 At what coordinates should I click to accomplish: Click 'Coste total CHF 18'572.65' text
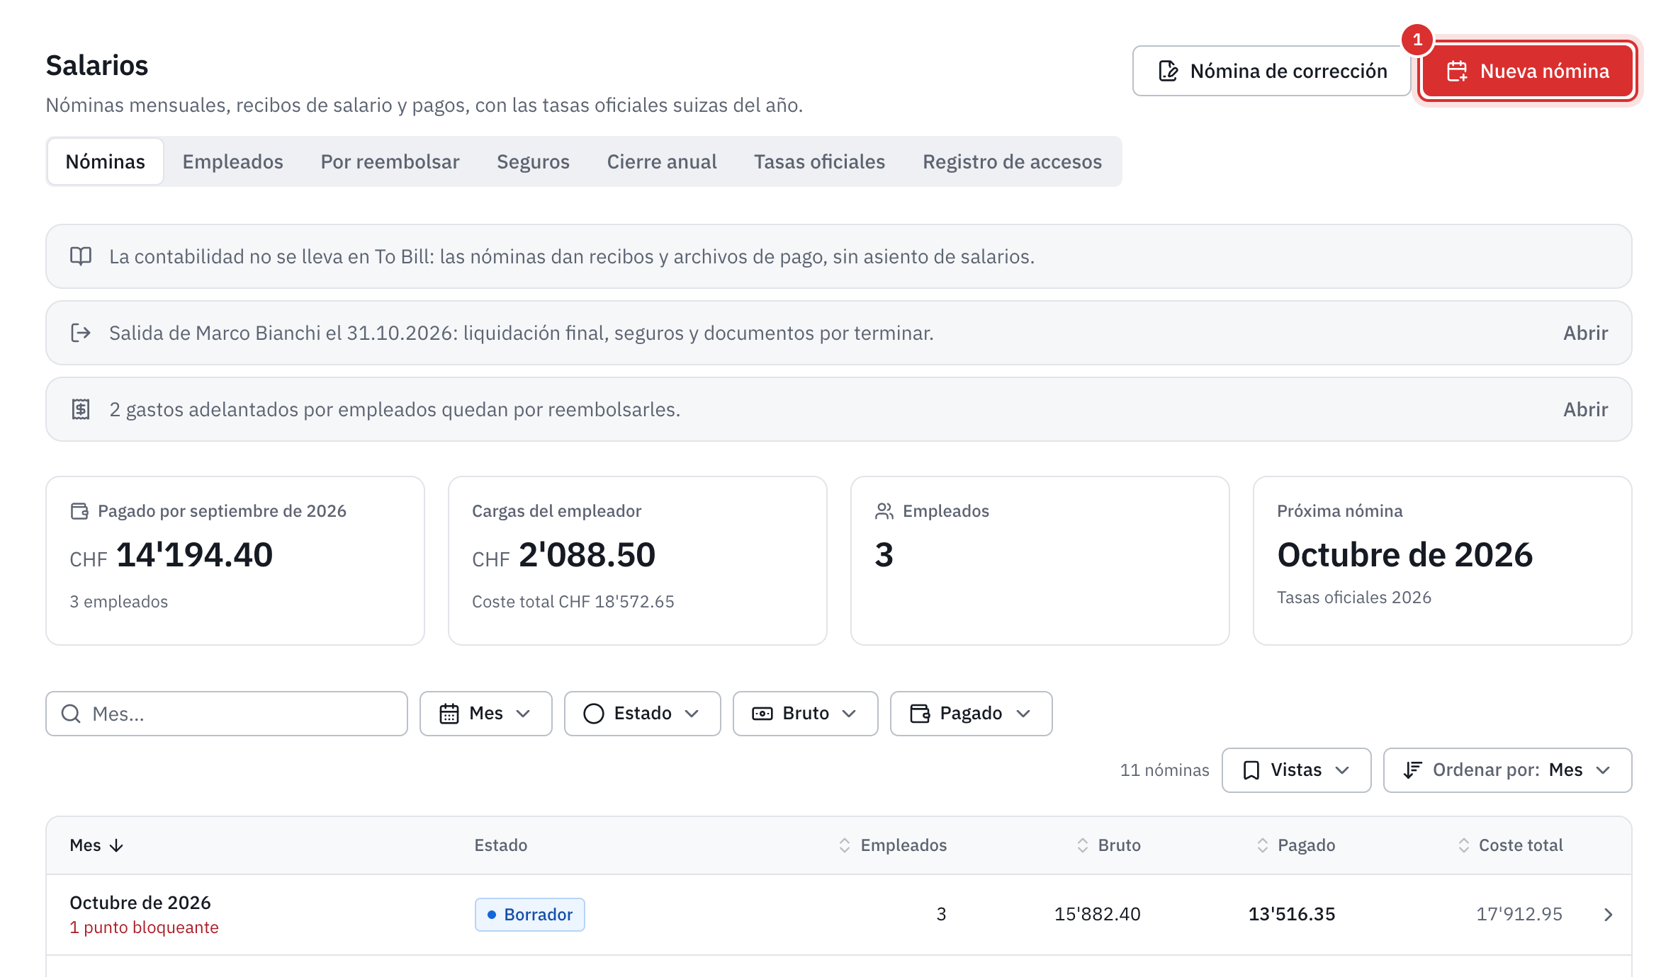coord(573,602)
